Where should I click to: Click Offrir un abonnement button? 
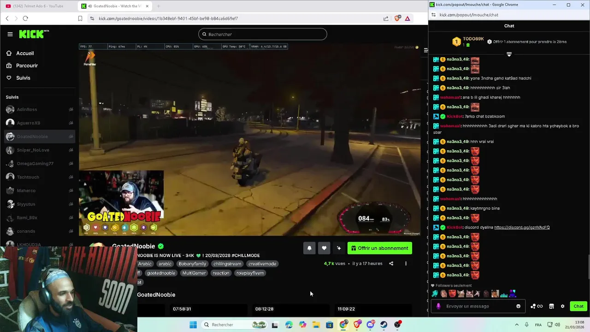click(380, 248)
